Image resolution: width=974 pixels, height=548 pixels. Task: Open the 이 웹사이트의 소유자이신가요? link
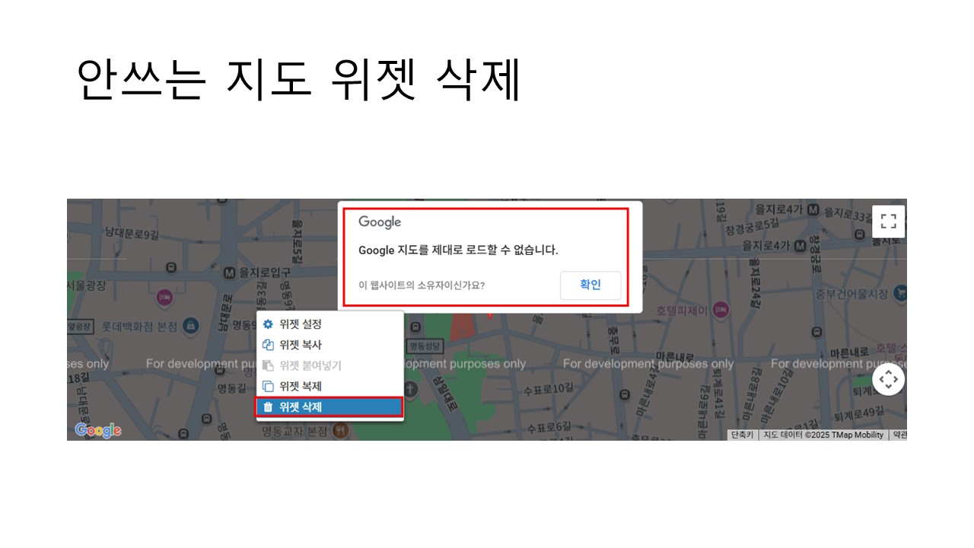tap(422, 286)
